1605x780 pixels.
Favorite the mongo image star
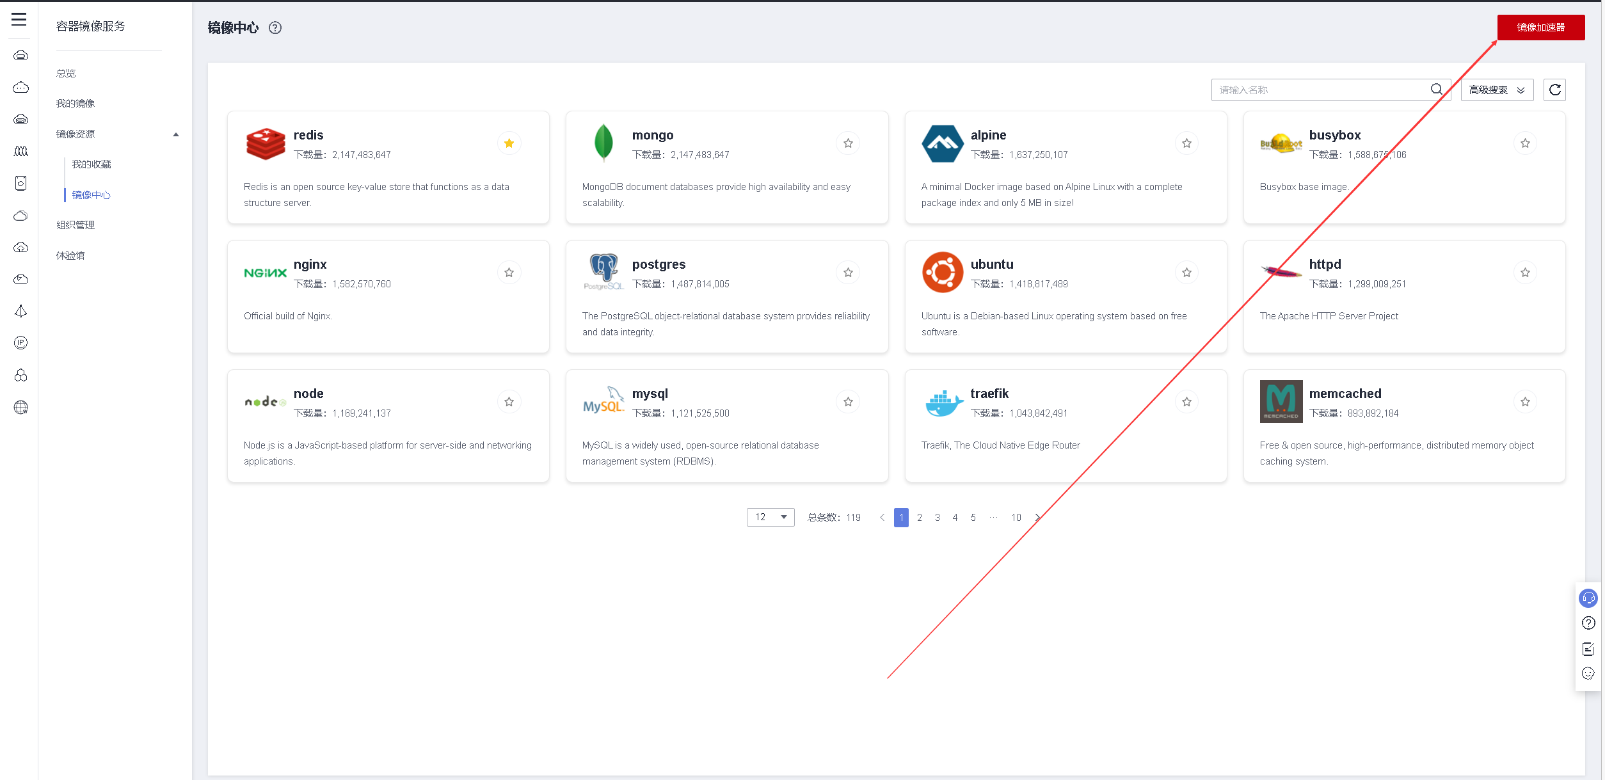click(848, 143)
